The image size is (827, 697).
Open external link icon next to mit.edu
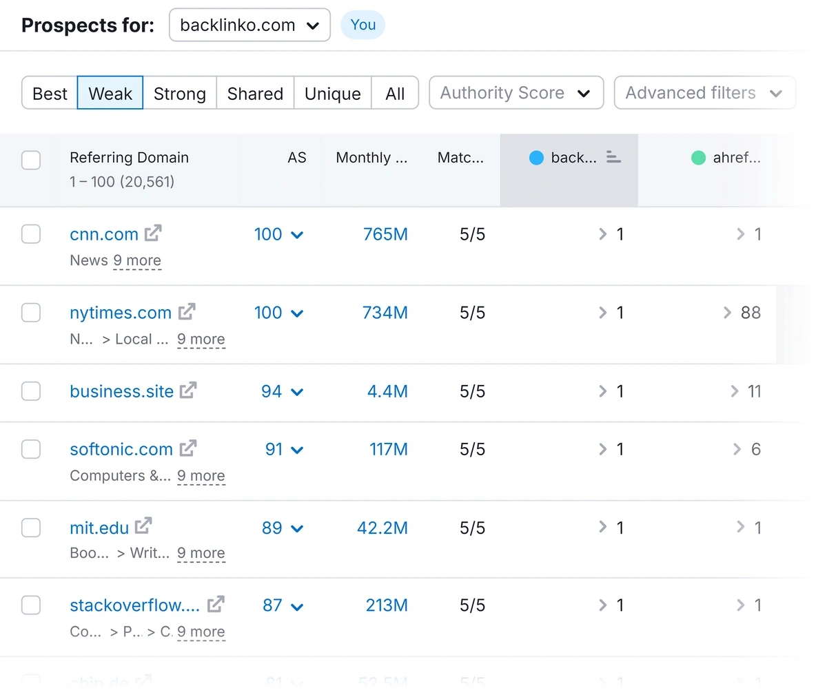click(x=143, y=526)
